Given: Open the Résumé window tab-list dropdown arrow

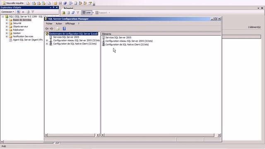Looking at the screenshot, I should 258,8.
